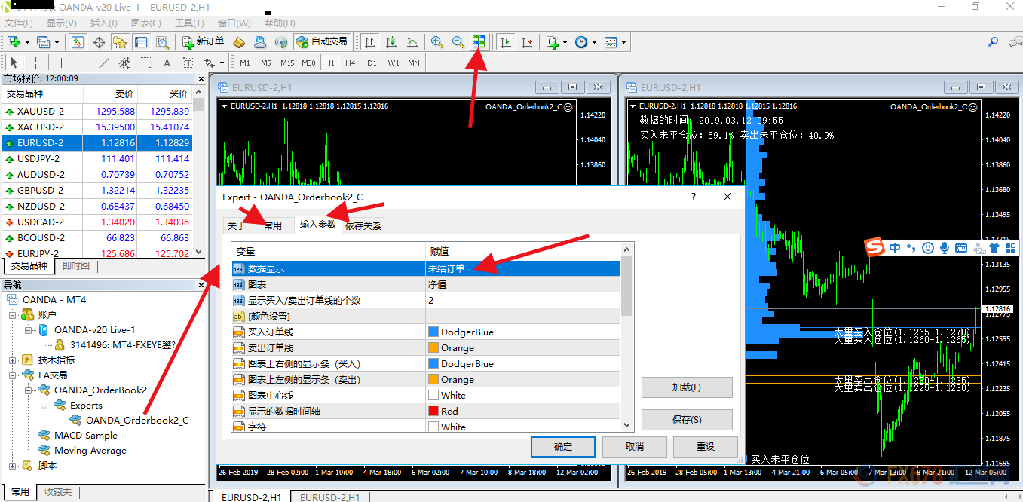Select the text tool A
Image resolution: width=1023 pixels, height=502 pixels.
pyautogui.click(x=167, y=63)
